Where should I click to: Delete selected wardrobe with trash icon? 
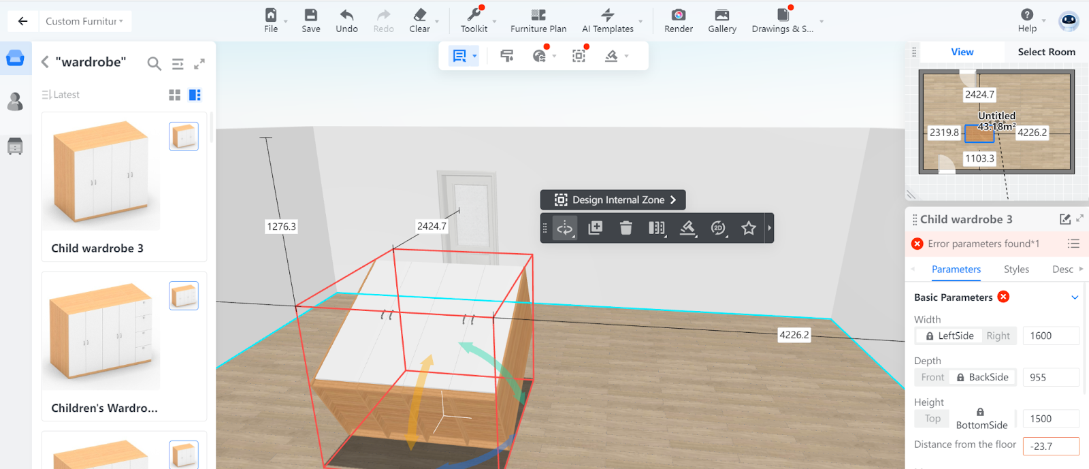coord(626,228)
